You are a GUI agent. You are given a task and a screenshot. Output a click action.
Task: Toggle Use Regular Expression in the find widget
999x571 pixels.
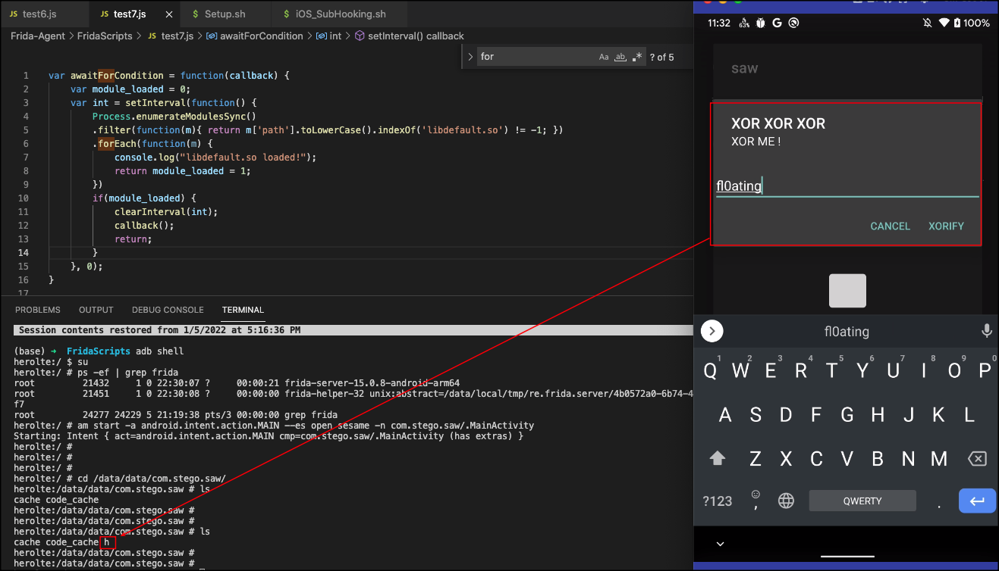[x=637, y=57]
